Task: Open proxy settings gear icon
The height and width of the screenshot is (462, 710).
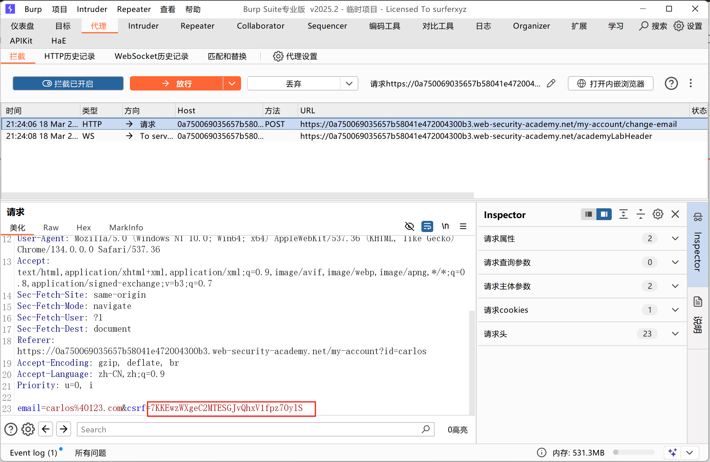Action: (278, 56)
